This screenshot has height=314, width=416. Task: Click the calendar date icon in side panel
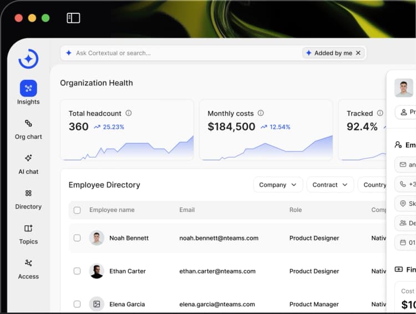403,242
